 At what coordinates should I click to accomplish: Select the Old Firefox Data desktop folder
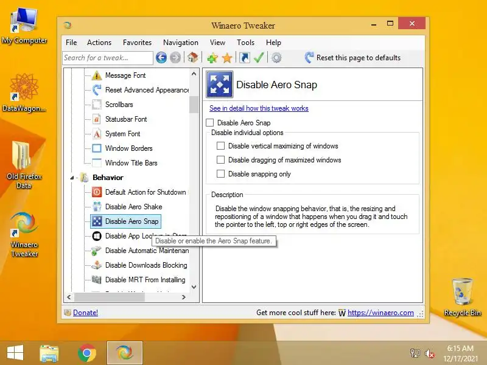[x=24, y=165]
